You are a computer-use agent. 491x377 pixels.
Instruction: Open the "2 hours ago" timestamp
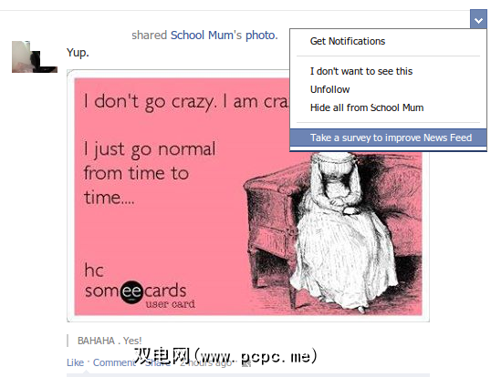click(x=205, y=362)
